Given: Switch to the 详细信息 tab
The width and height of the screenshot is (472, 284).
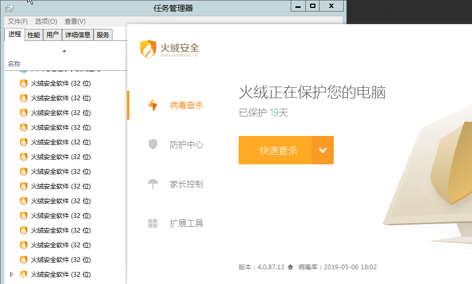Looking at the screenshot, I should [77, 35].
